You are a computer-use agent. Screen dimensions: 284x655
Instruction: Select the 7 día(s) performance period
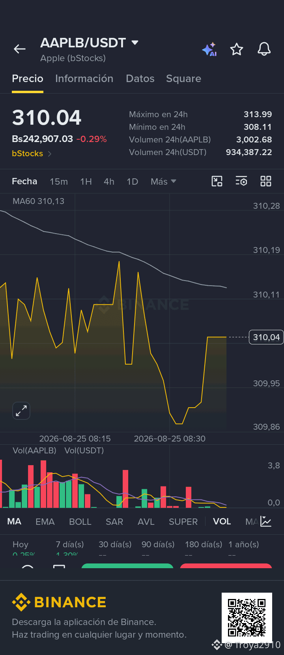pyautogui.click(x=70, y=545)
